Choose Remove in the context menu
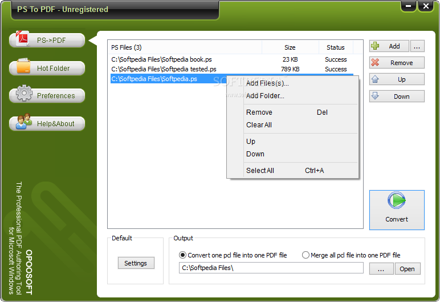Screen dimensions: 440x302 pyautogui.click(x=293, y=112)
